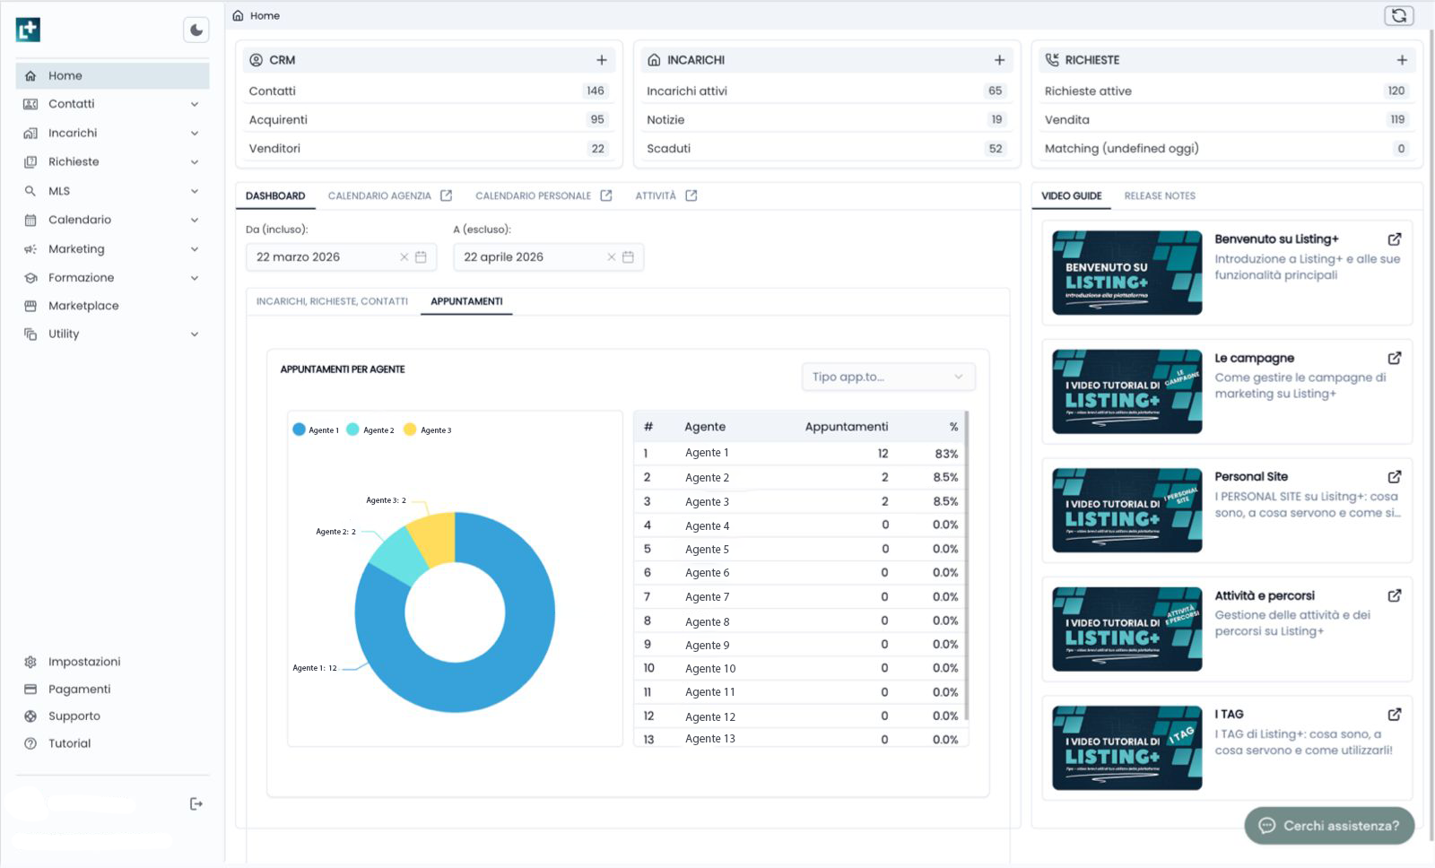Expand the Richieste sidebar chevron
This screenshot has width=1435, height=868.
[x=195, y=161]
